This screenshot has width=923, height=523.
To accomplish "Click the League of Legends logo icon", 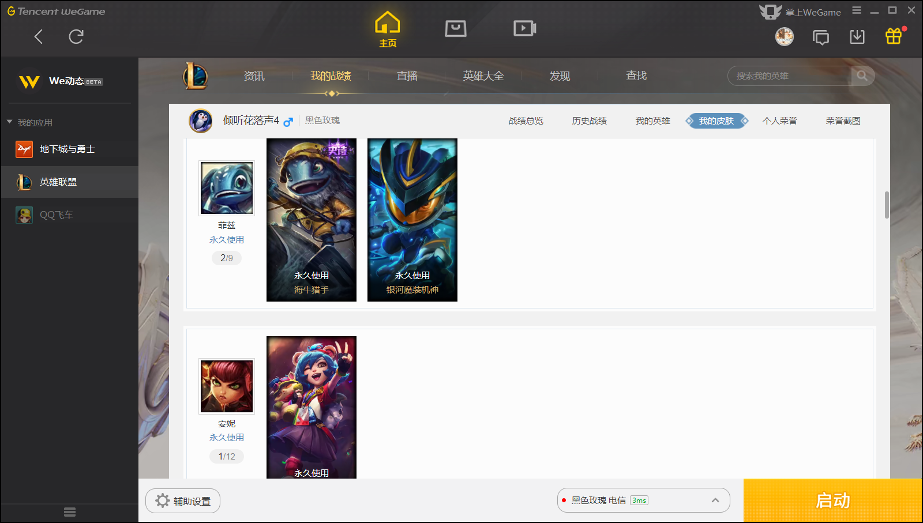I will point(196,76).
